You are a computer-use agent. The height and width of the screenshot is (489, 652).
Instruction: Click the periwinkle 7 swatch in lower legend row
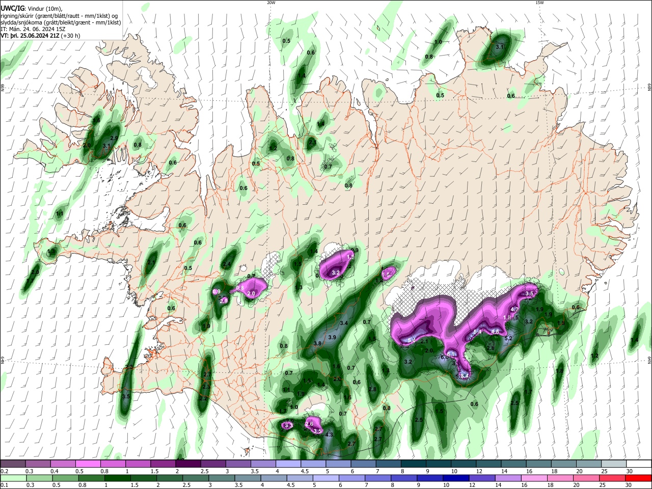[377, 478]
